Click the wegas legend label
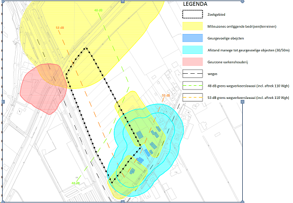293x203 pixels. tap(212, 74)
